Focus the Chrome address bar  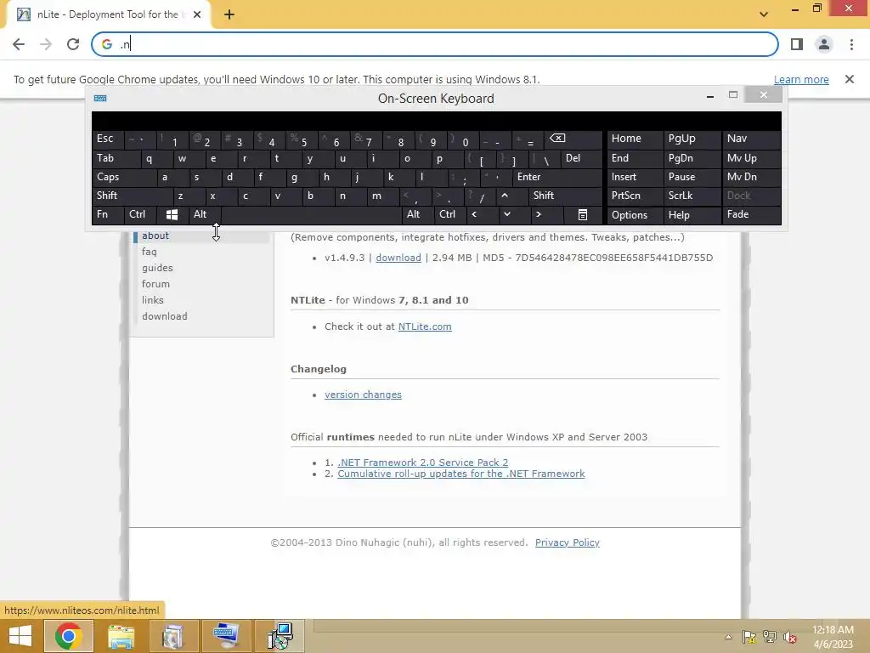(435, 44)
